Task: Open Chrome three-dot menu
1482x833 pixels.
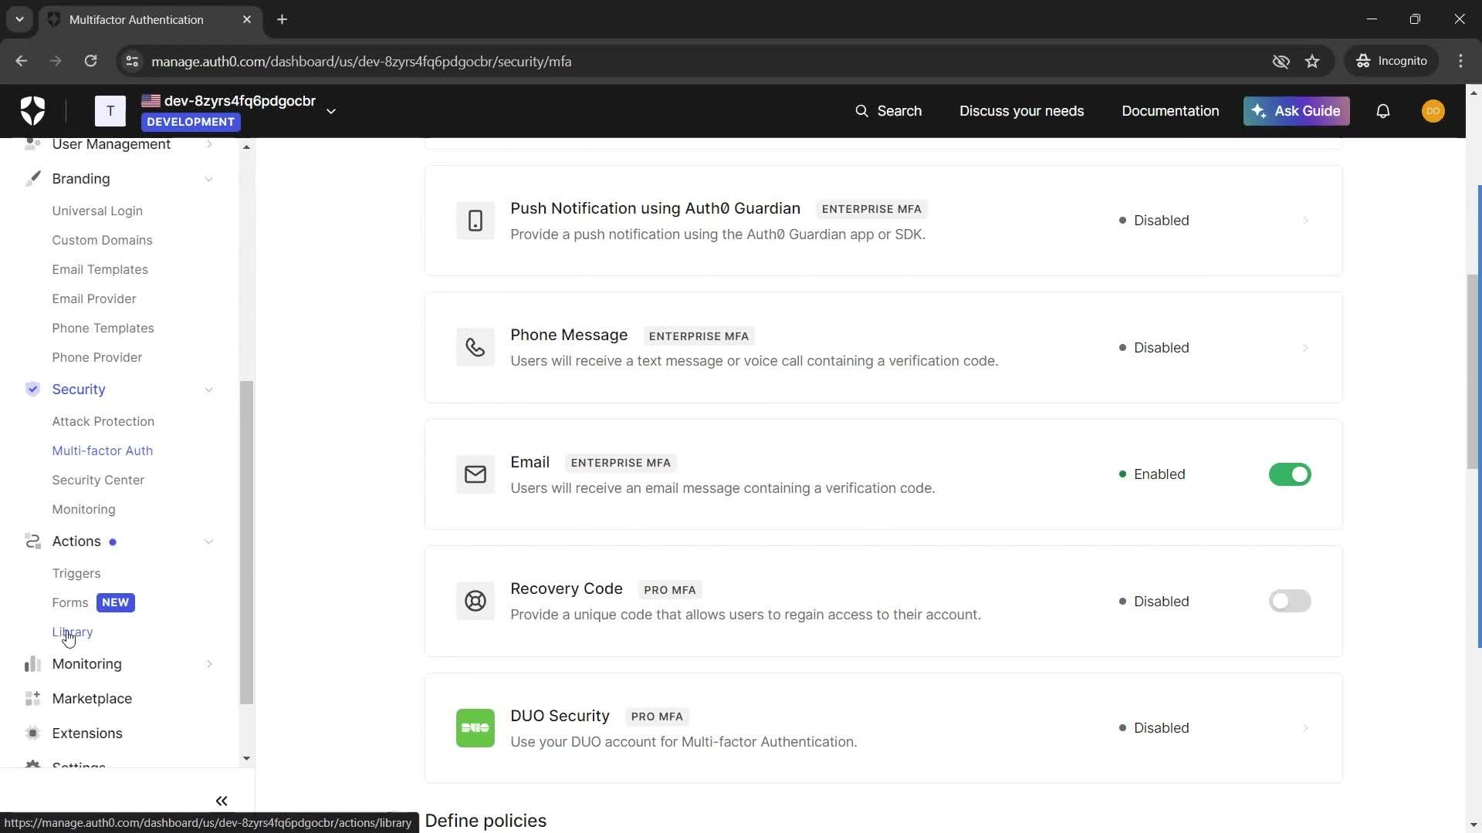Action: point(1460,61)
